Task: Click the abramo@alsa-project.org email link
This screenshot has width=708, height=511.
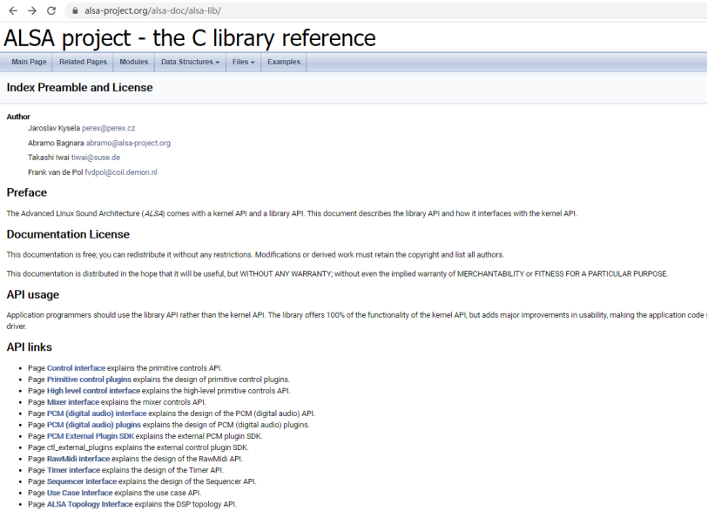Action: (128, 143)
